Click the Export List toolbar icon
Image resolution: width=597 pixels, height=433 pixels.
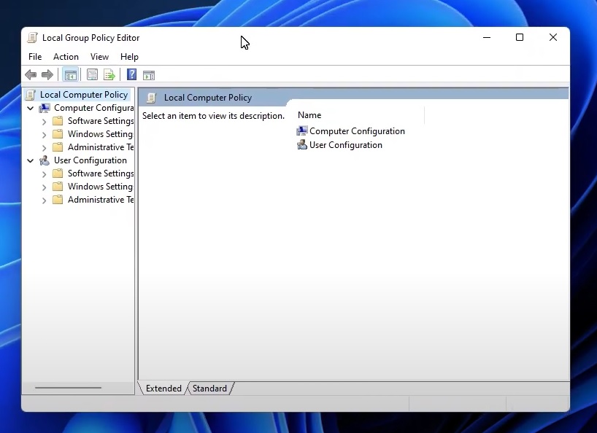[x=109, y=74]
